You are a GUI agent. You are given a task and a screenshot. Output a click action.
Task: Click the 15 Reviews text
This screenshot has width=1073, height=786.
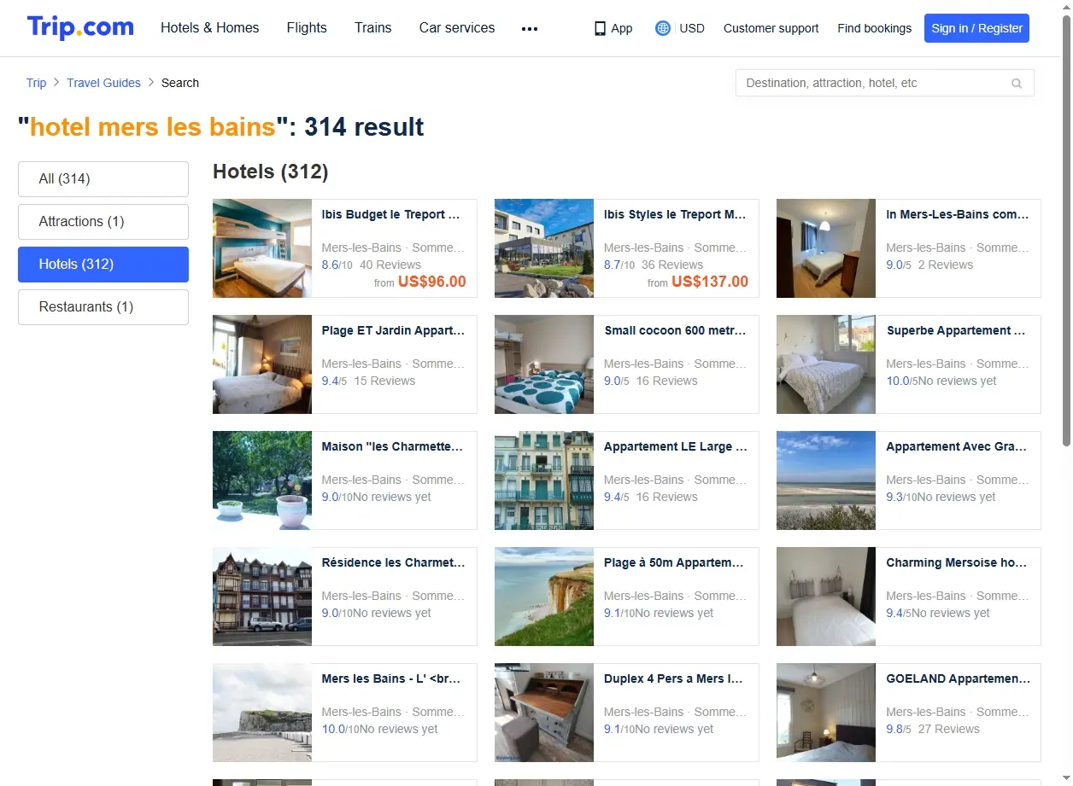point(384,381)
